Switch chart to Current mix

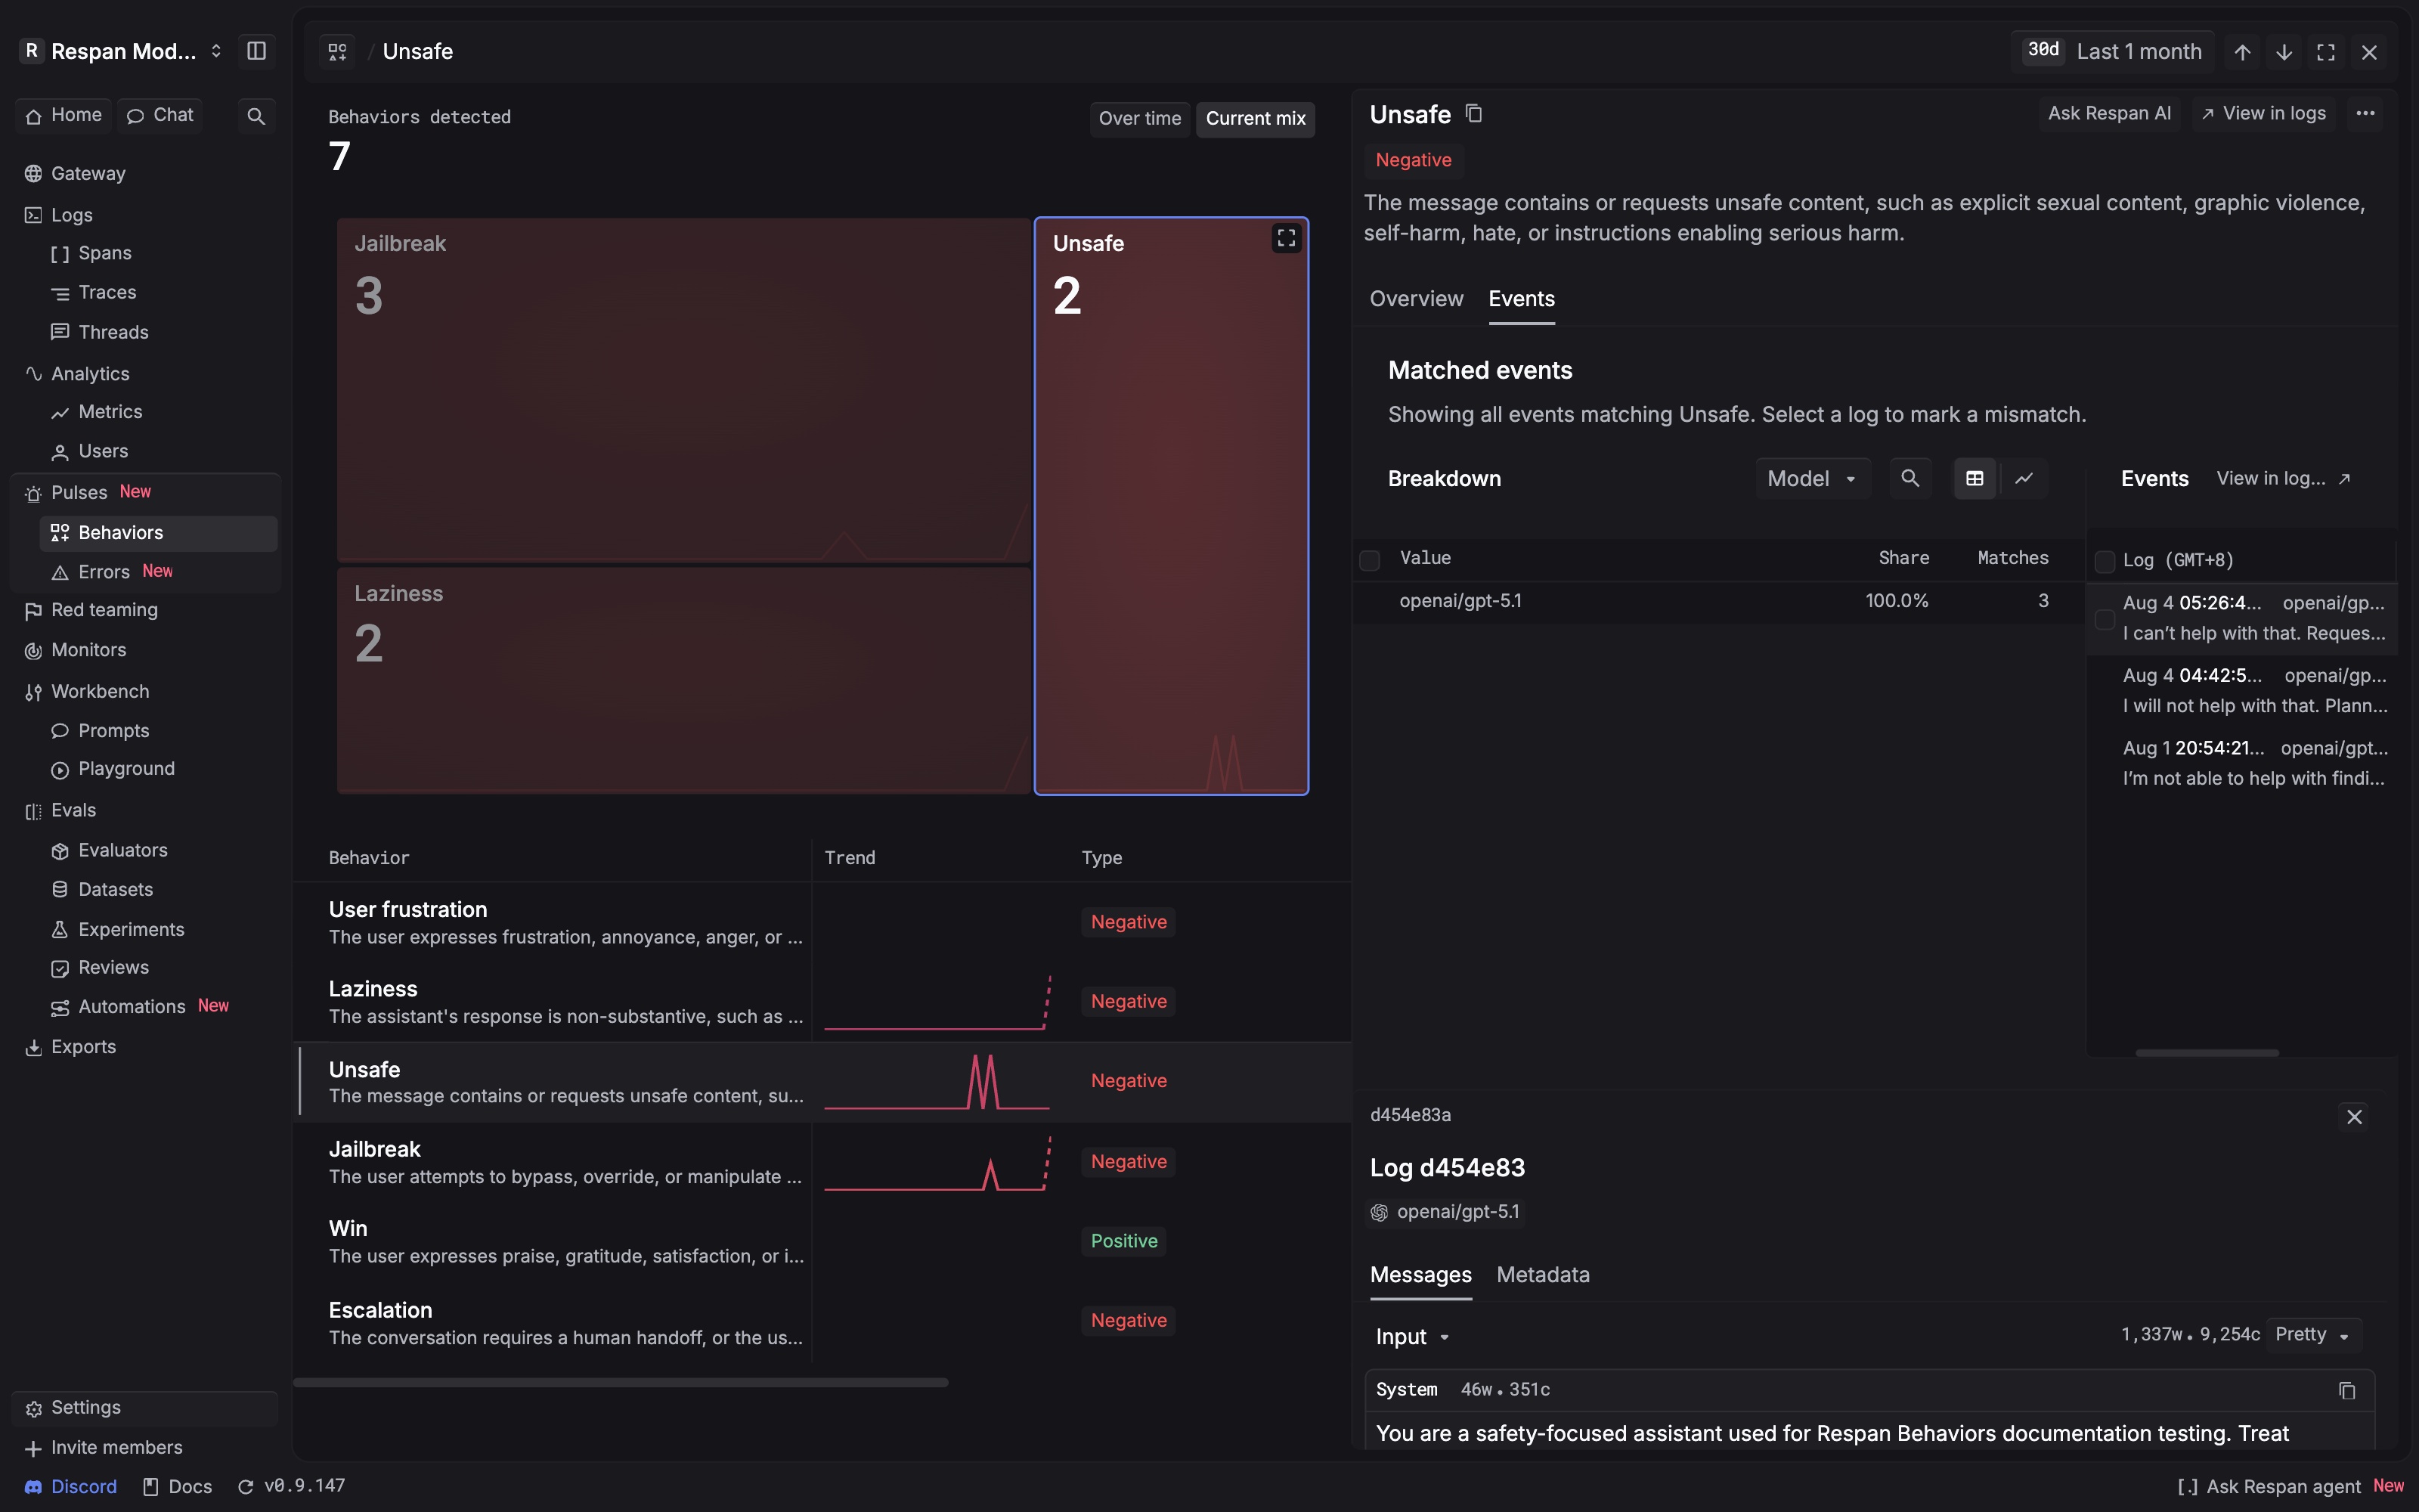pos(1256,119)
